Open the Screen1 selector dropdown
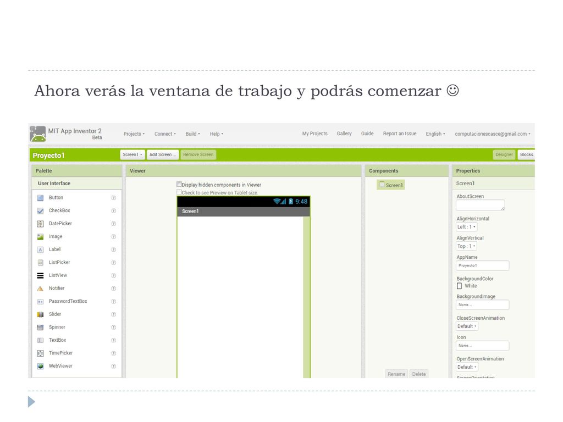This screenshot has height=422, width=563. (133, 154)
